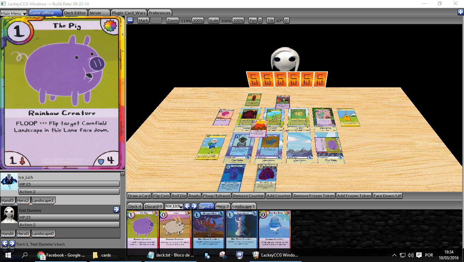
Task: Select the Discard:0 zone tab
Action: pyautogui.click(x=154, y=206)
